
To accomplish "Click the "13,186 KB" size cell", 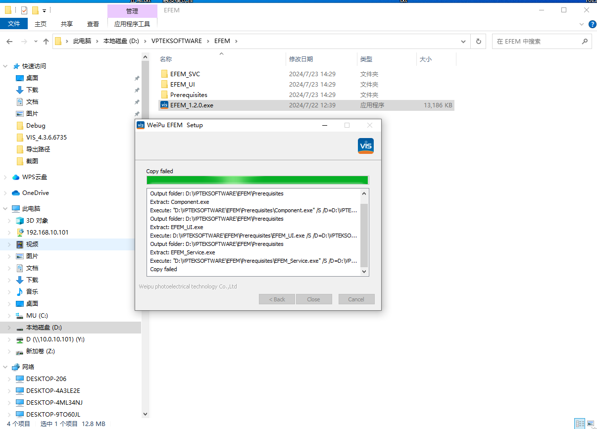I will 438,105.
